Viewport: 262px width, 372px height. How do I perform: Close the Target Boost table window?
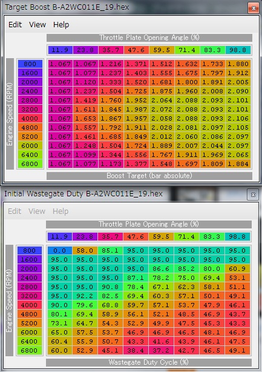(x=254, y=8)
